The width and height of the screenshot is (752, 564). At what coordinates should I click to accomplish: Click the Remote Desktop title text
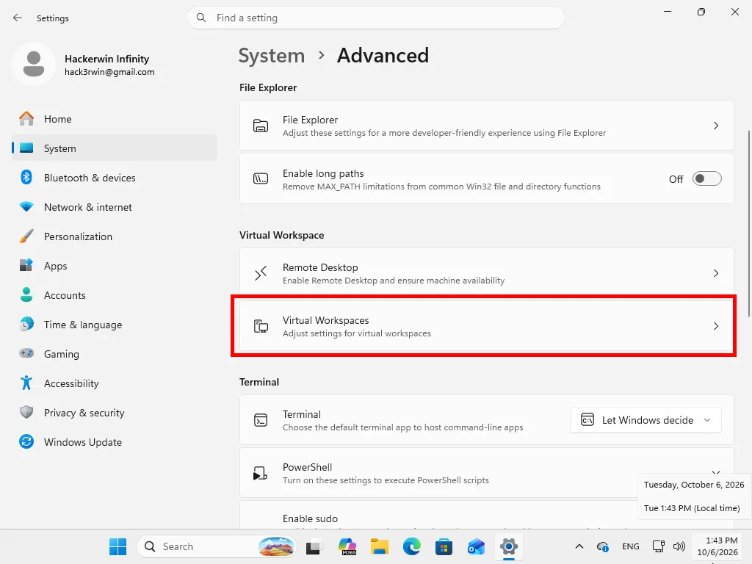pos(320,267)
